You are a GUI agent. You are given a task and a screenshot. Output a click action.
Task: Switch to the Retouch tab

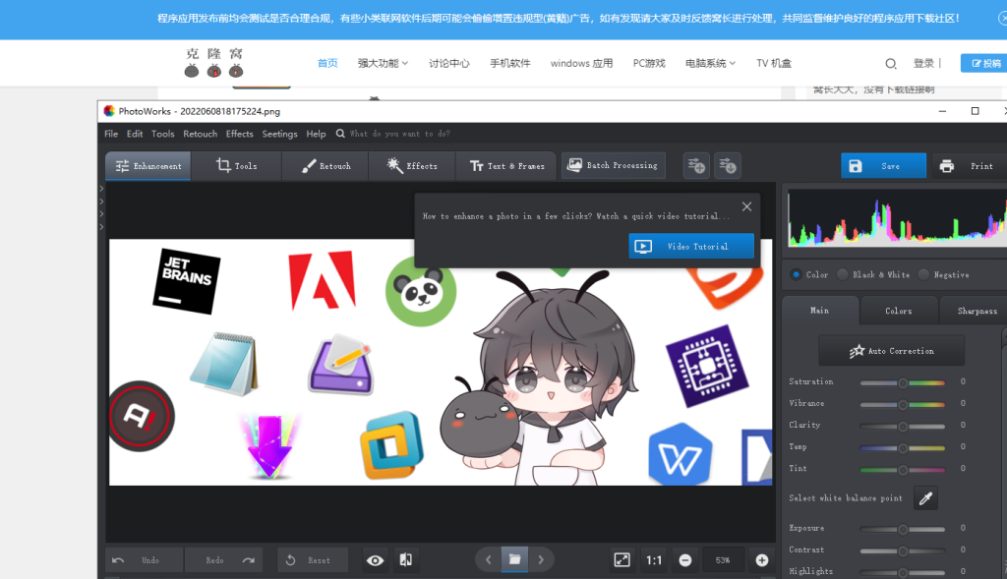click(326, 165)
